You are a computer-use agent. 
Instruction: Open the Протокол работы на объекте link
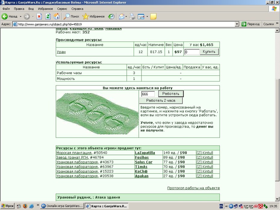point(193,188)
